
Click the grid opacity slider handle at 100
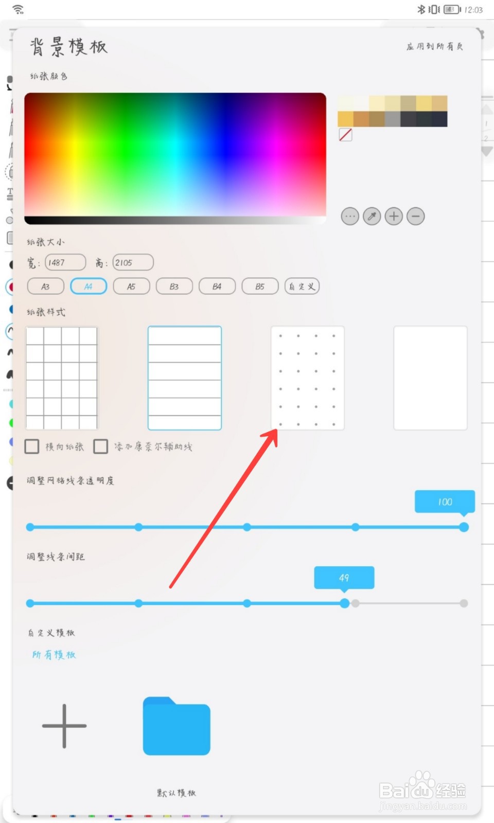(464, 527)
